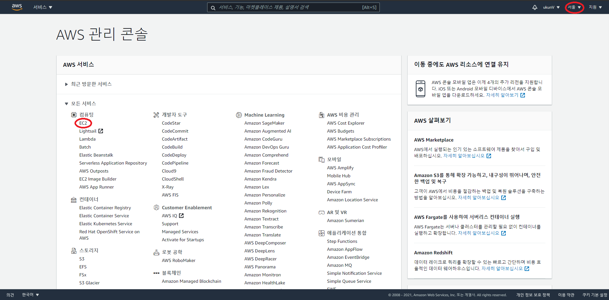The image size is (609, 300).
Task: Open AWS Cost Explorer
Action: coord(346,123)
